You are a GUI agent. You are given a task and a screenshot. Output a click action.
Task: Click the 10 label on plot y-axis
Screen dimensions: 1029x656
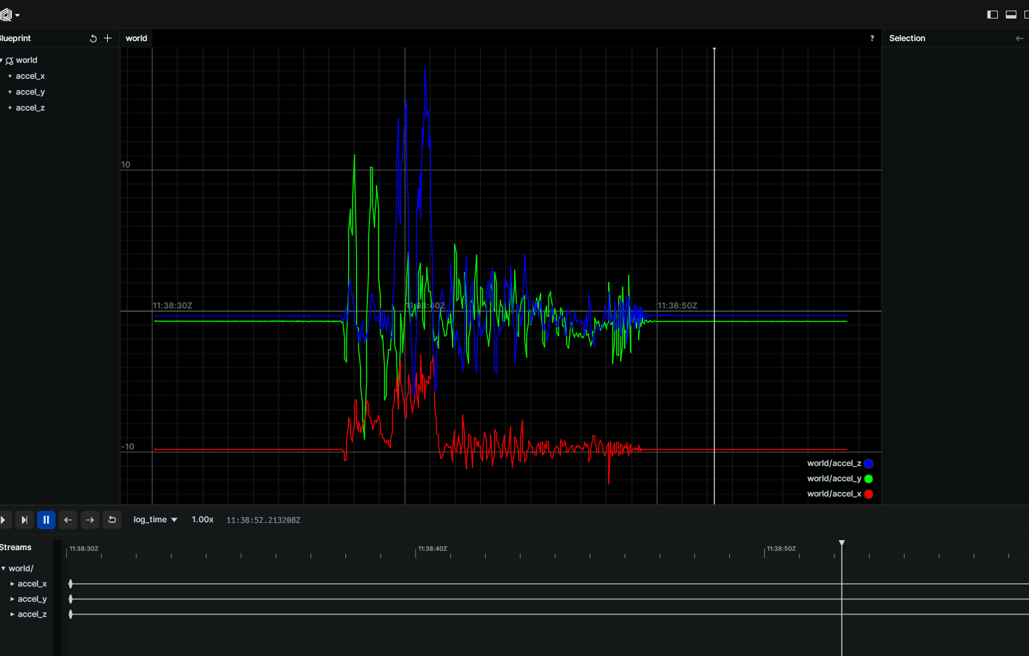pyautogui.click(x=126, y=165)
